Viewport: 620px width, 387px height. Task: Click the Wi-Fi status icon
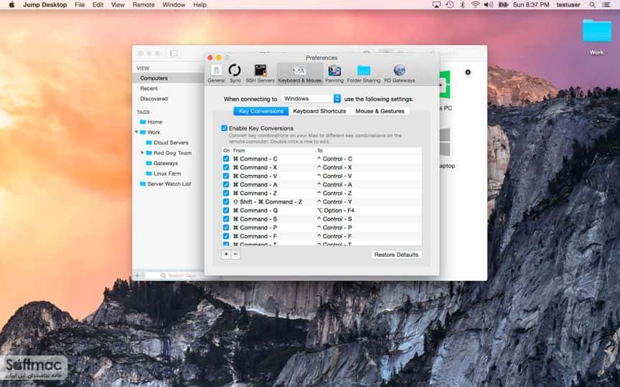tap(475, 5)
